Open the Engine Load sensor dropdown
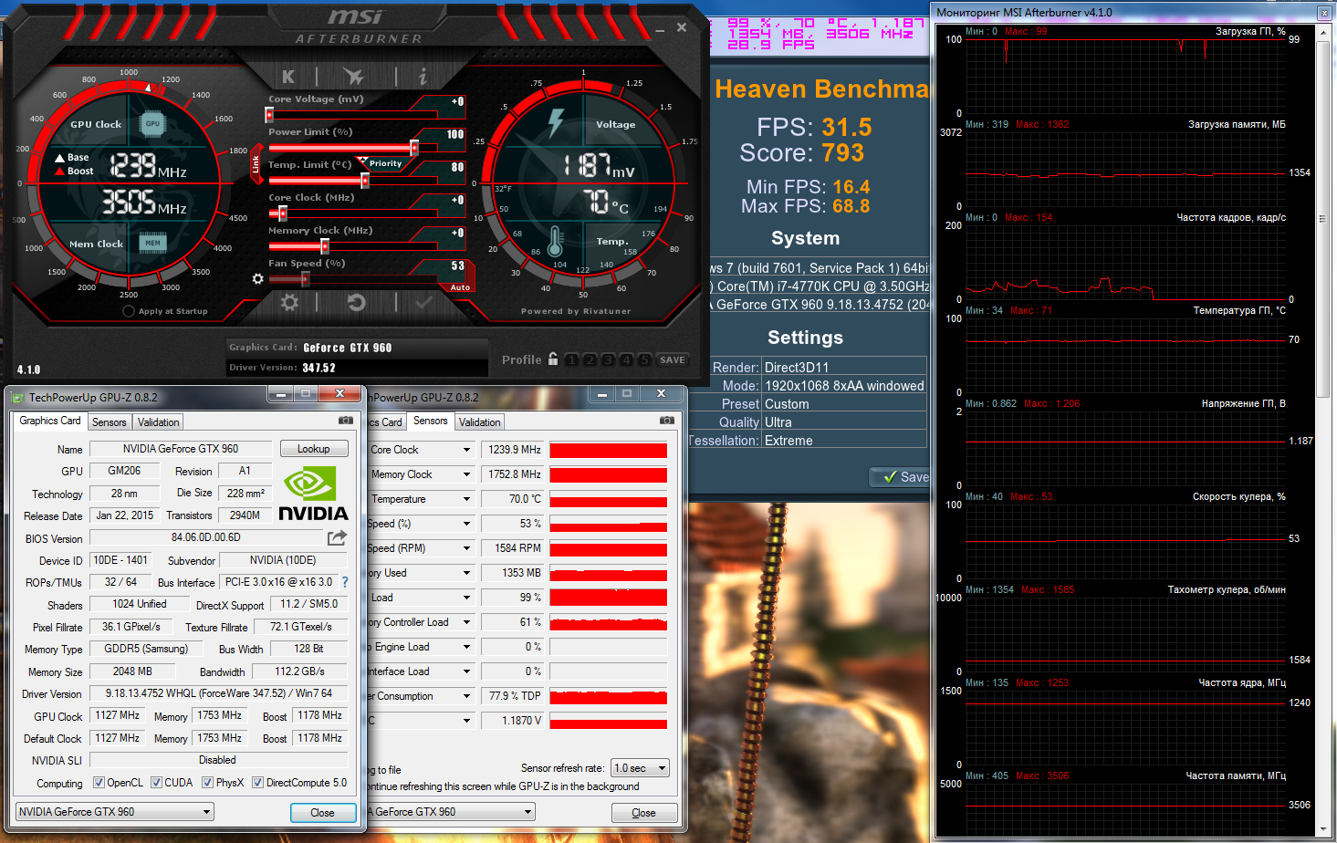This screenshot has width=1337, height=843. [466, 647]
